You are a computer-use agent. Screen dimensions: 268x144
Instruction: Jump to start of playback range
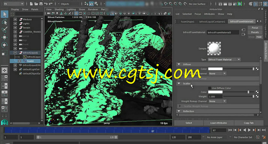(230, 130)
